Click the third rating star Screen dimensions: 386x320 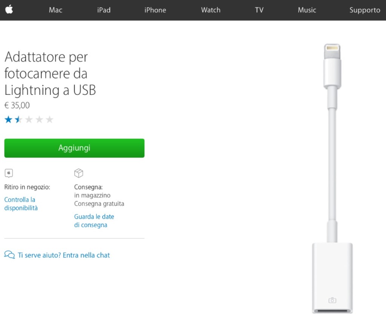29,119
